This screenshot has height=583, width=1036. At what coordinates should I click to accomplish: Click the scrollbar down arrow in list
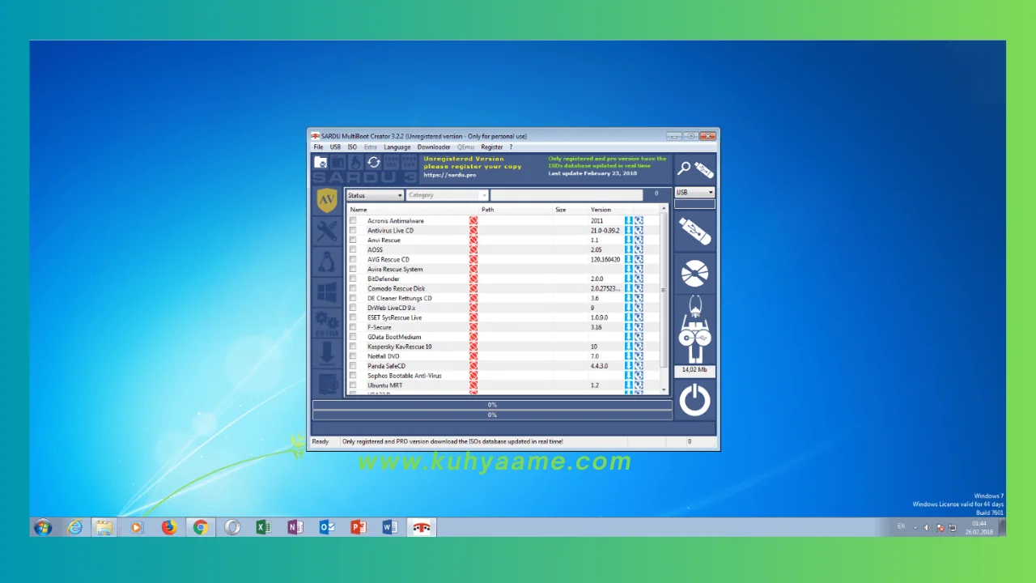pyautogui.click(x=664, y=389)
